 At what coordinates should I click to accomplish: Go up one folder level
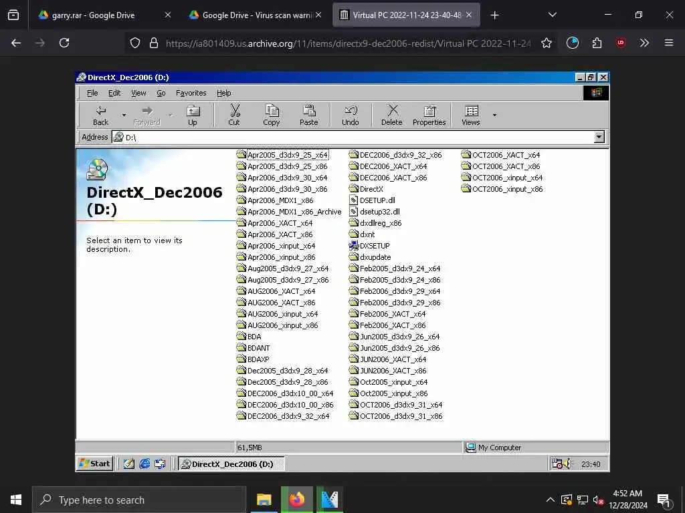[193, 115]
